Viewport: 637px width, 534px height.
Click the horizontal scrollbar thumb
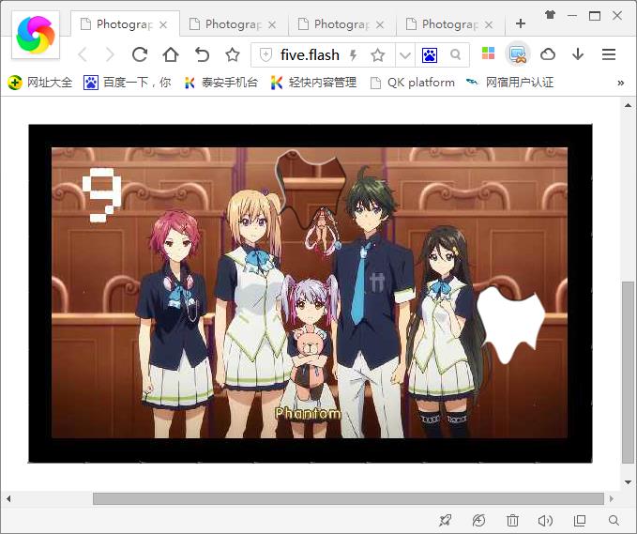(x=347, y=498)
